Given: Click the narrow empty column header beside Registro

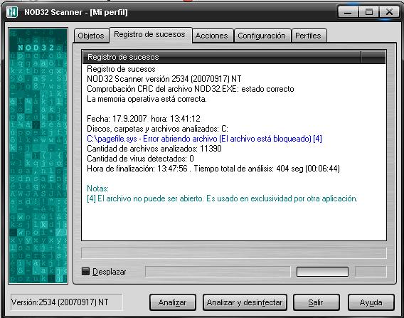Looking at the screenshot, I should [373, 57].
